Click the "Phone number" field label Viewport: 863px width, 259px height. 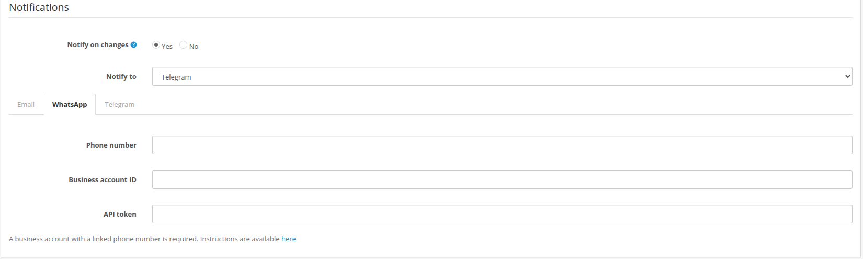point(111,145)
